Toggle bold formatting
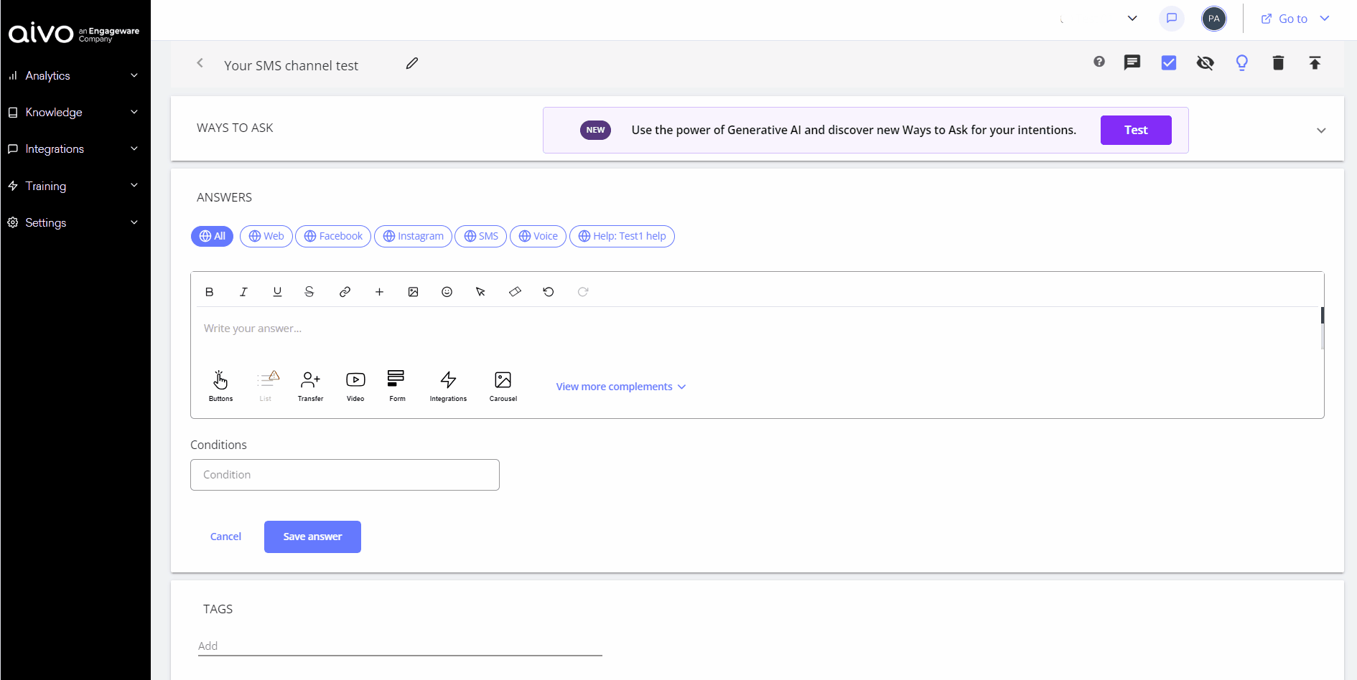 point(210,292)
